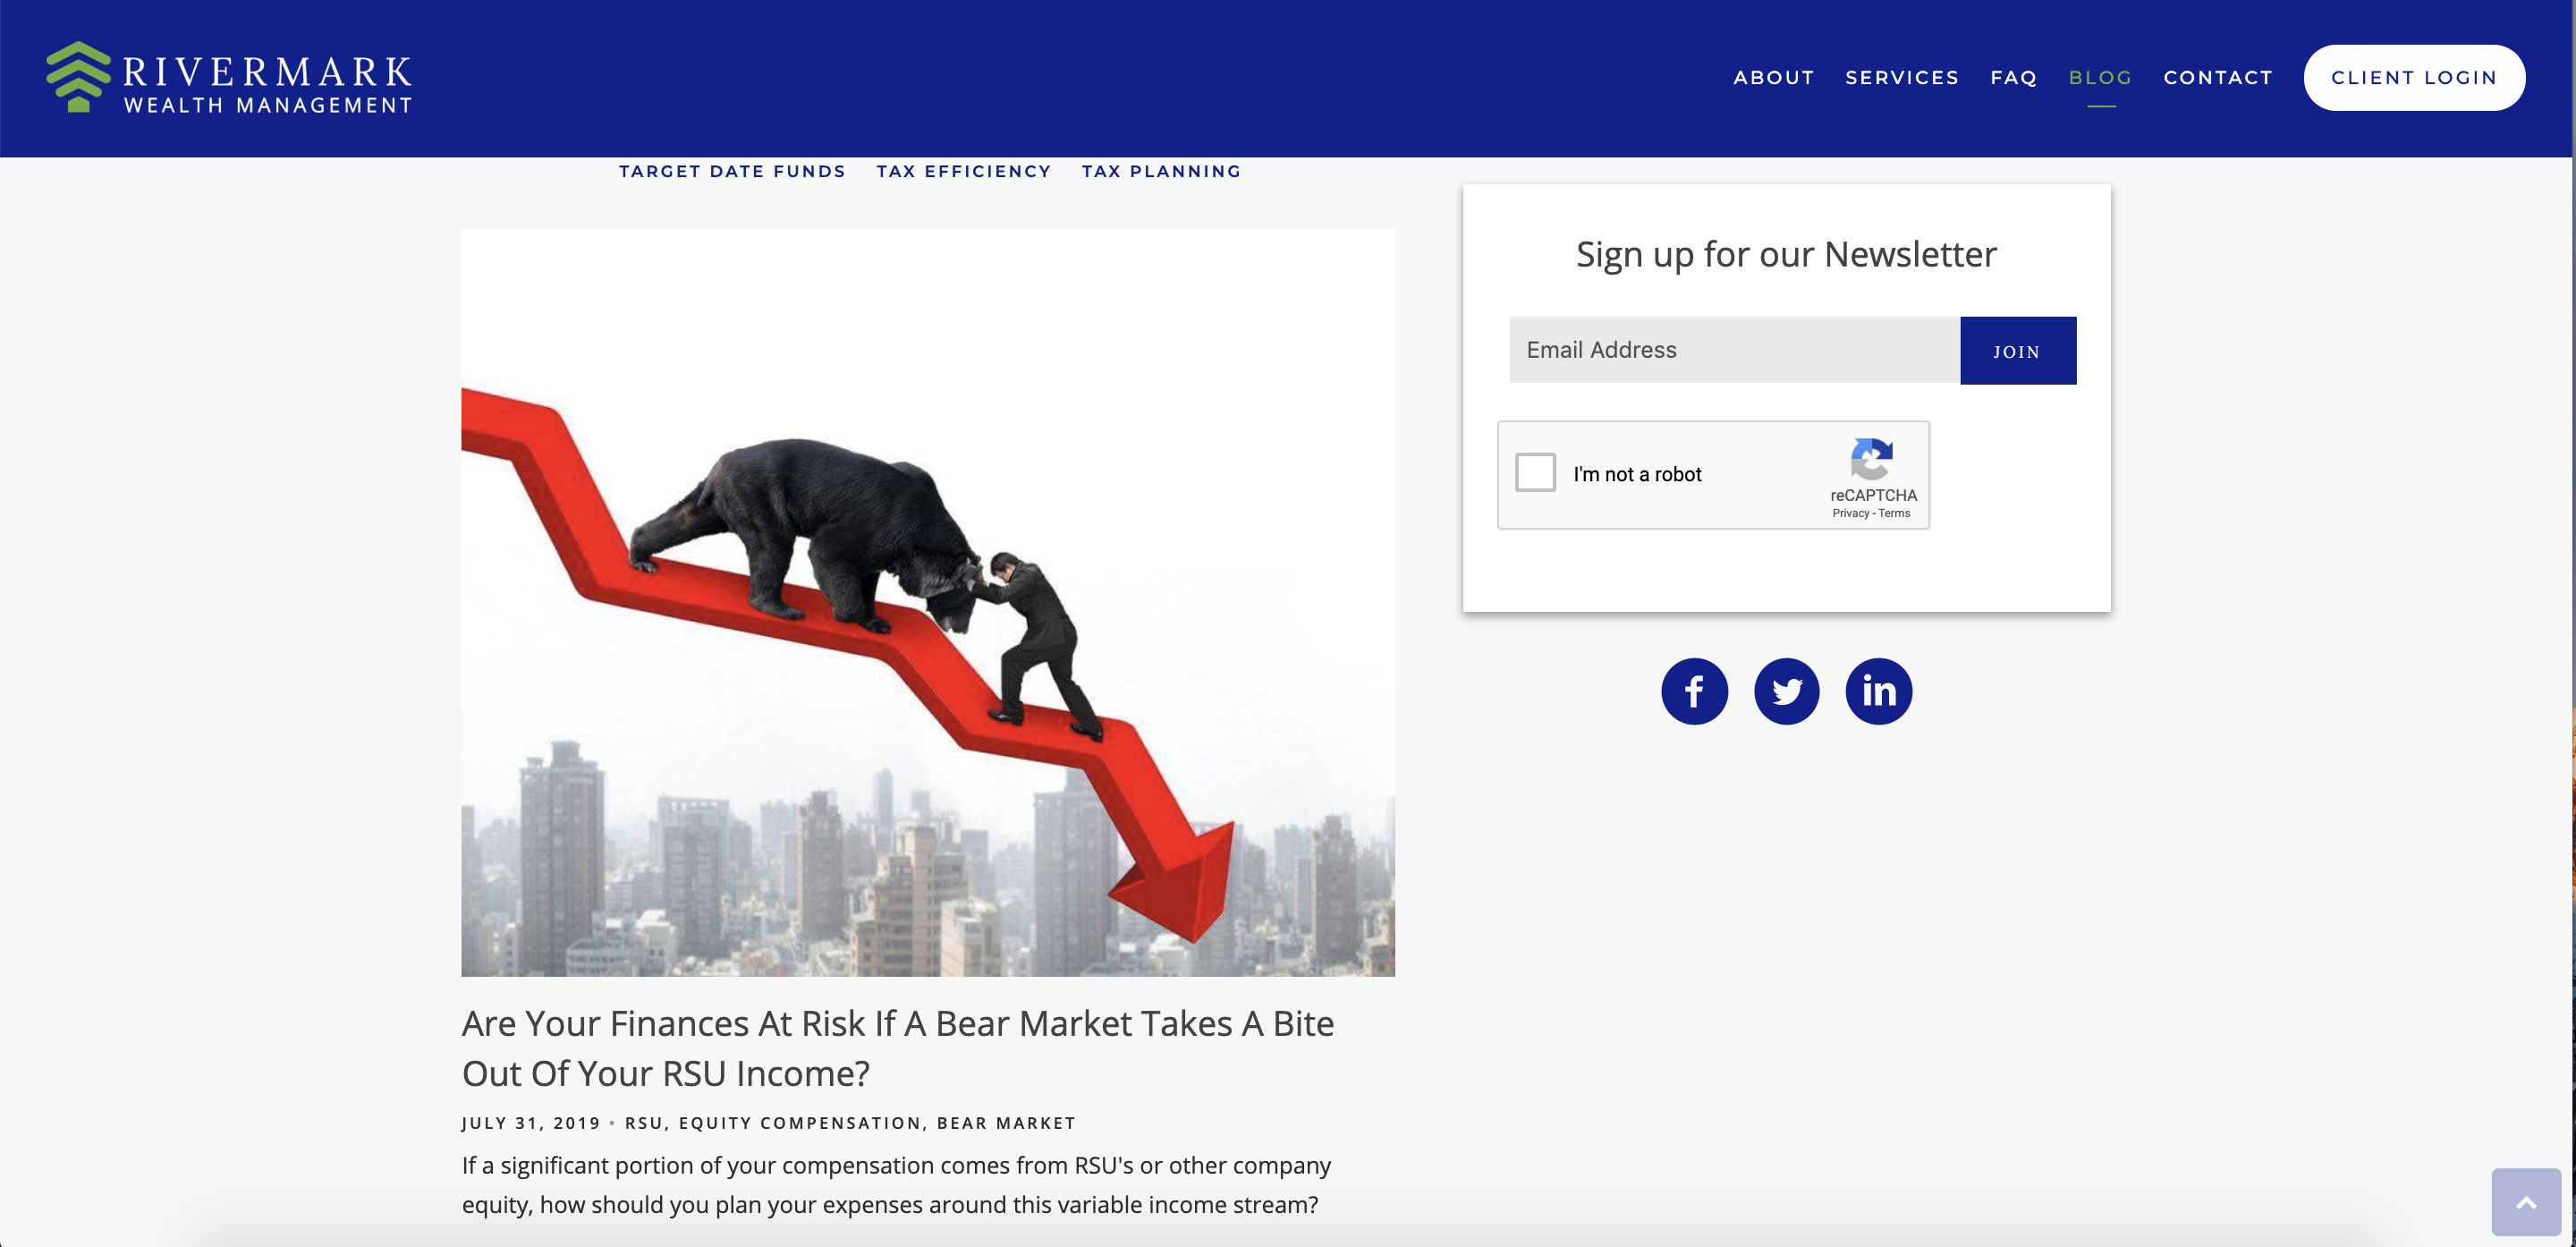Focus the Email Address field

(x=1734, y=350)
